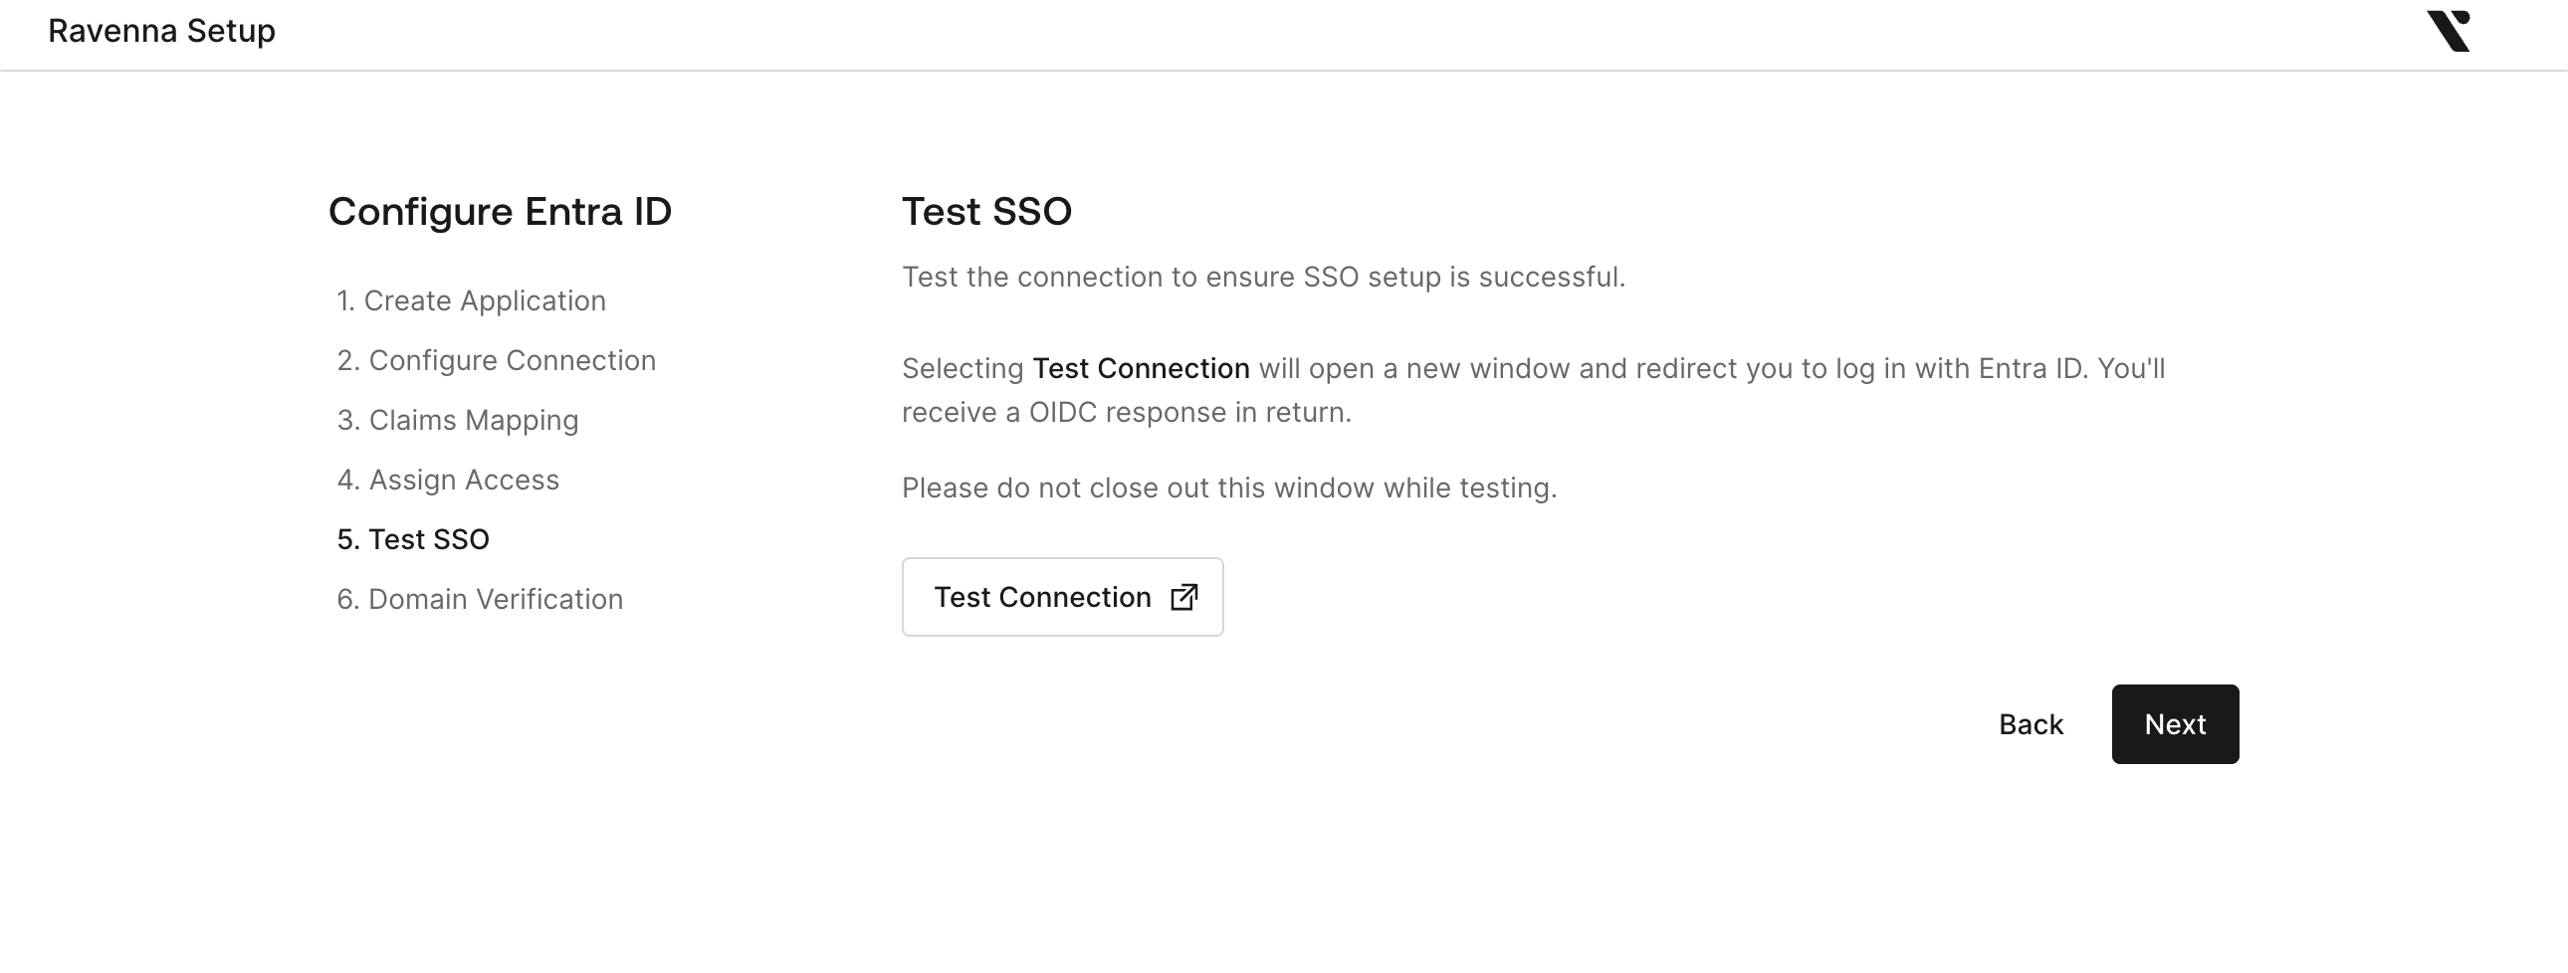Select step 2 Configure Connection
The image size is (2568, 973).
point(496,361)
